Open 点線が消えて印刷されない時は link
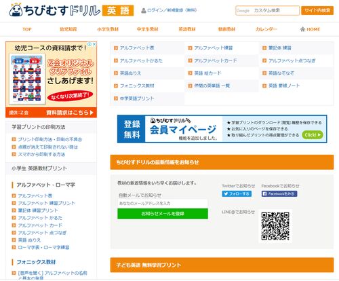339x281 pixels. tap(48, 147)
